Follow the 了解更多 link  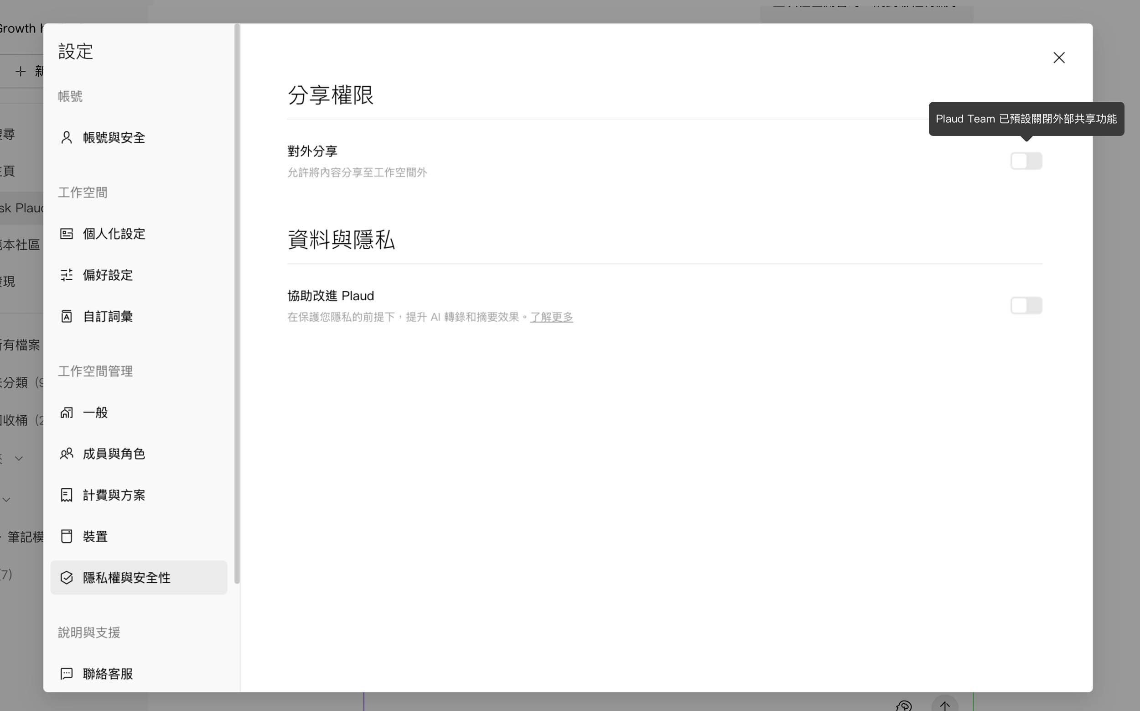click(x=551, y=318)
